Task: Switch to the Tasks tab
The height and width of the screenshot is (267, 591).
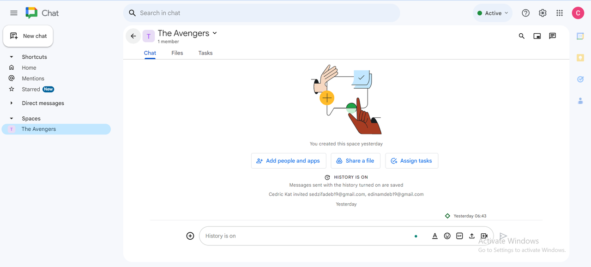Action: (205, 53)
